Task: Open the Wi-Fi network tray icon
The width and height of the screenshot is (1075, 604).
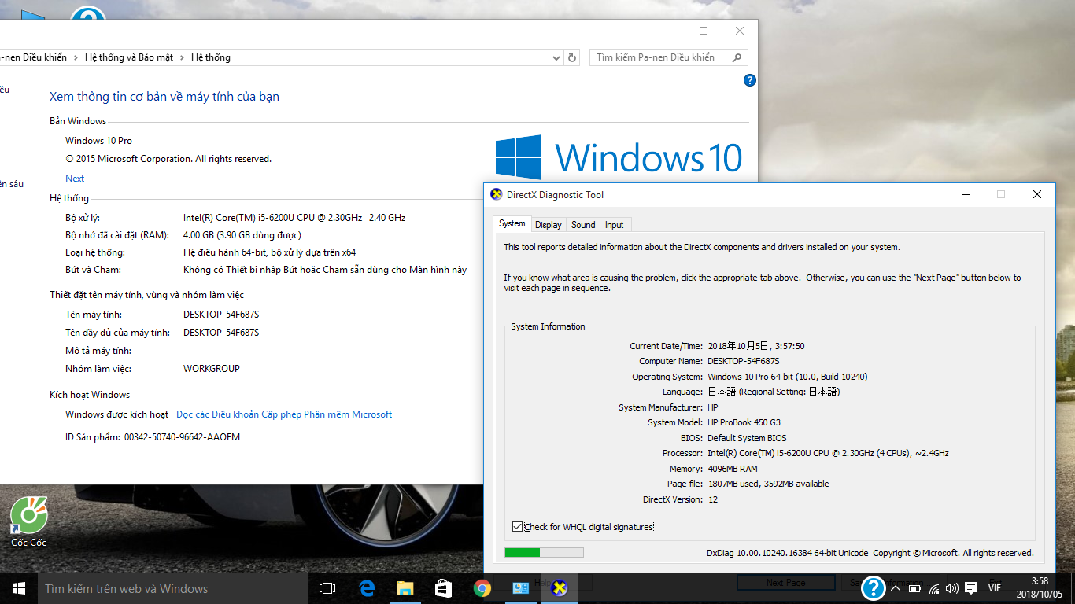Action: tap(934, 588)
